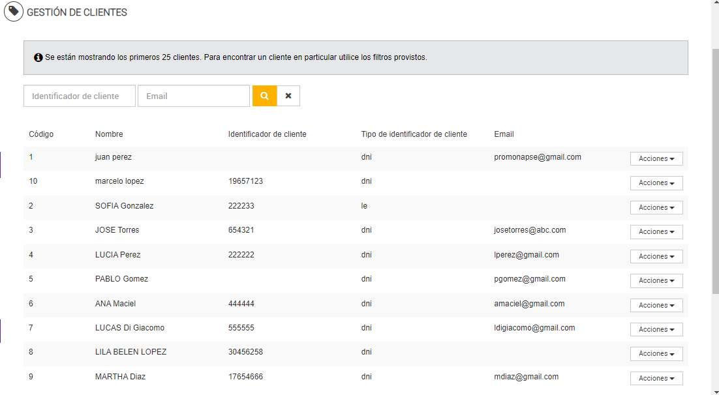Open Acciones menu for PABLO Gomez
Image resolution: width=719 pixels, height=395 pixels.
(x=656, y=281)
